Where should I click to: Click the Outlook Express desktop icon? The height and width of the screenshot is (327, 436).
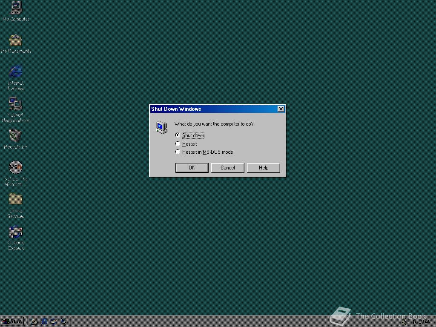pos(16,238)
